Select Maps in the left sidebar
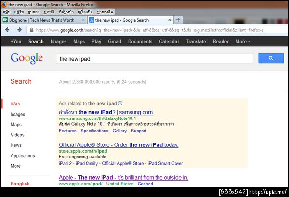Viewport: 289px width, 197px height. pos(16,125)
